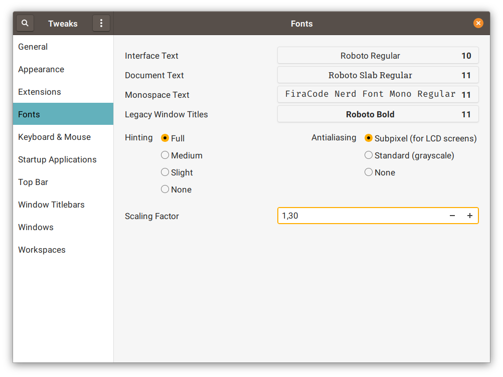Close the Tweaks window with orange X
Image resolution: width=503 pixels, height=377 pixels.
pos(478,23)
